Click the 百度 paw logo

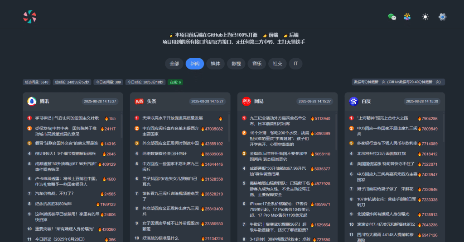[x=353, y=101]
